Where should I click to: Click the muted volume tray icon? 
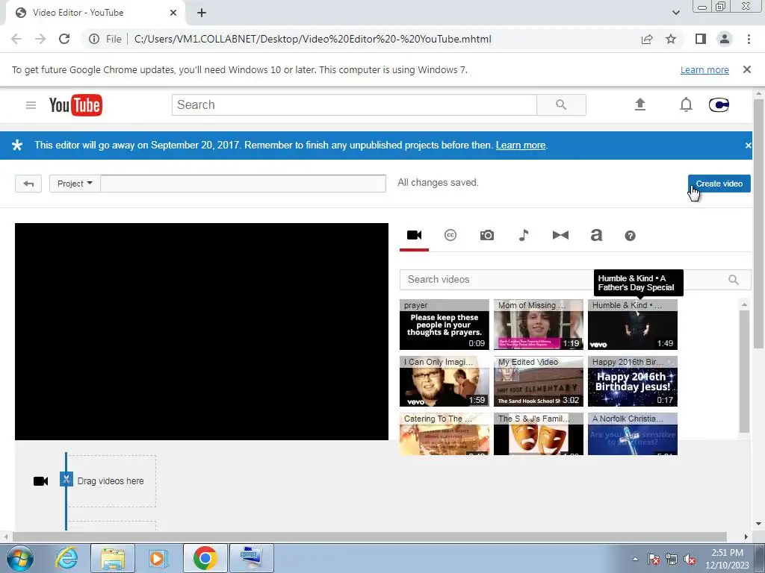coord(690,560)
